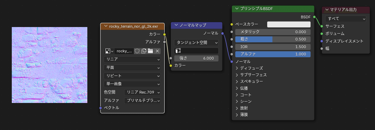This screenshot has width=375, height=130.
Task: Toggle fake user shield icon
Action: [137, 51]
